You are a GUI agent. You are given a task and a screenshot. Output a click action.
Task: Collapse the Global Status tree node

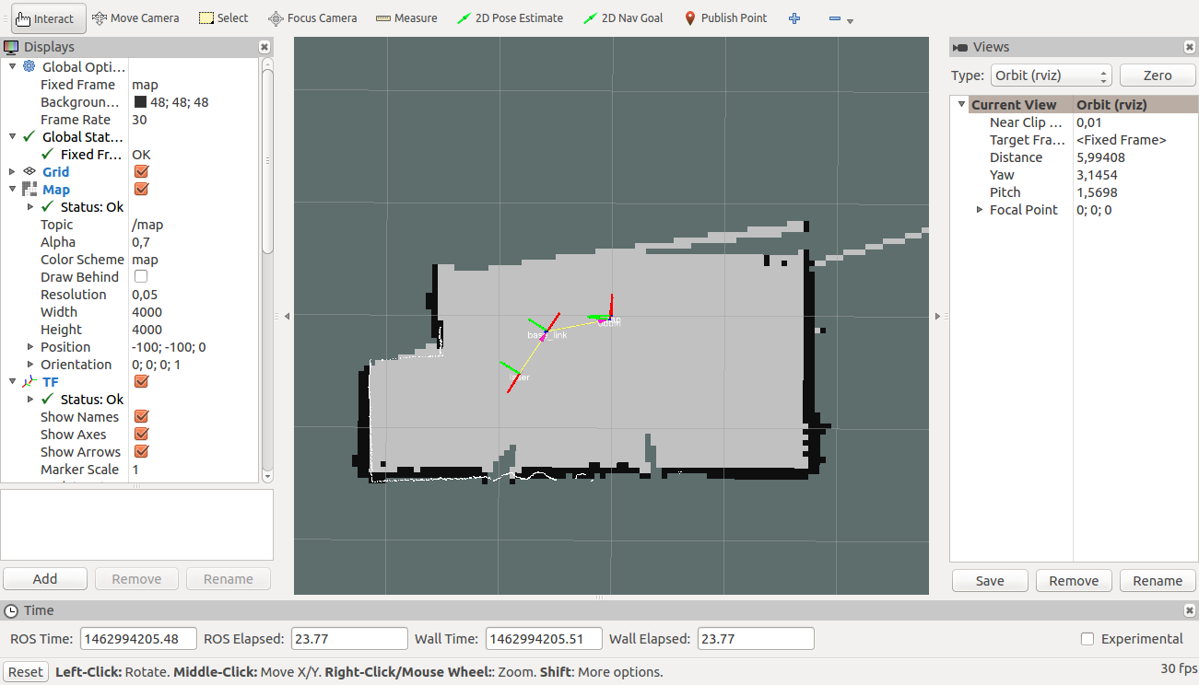click(x=12, y=137)
